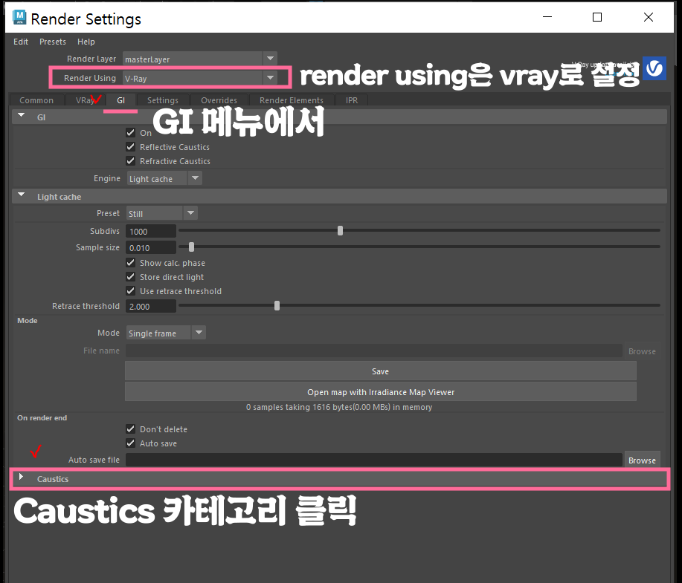This screenshot has width=682, height=583.
Task: Collapse the GI section
Action: (x=21, y=117)
